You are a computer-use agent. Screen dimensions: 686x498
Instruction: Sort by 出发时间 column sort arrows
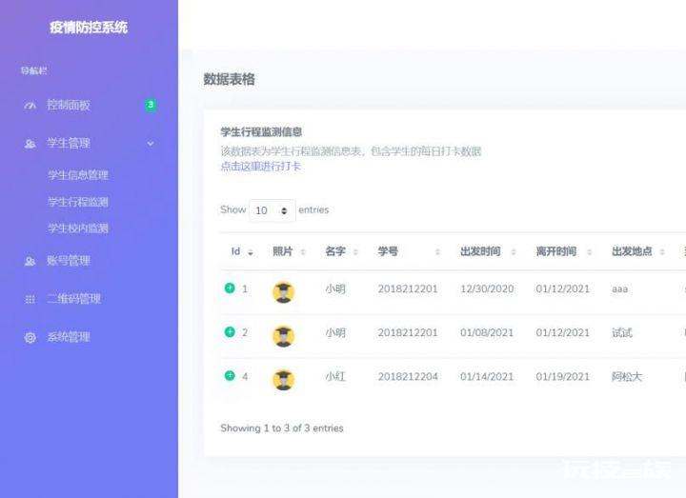(x=514, y=251)
